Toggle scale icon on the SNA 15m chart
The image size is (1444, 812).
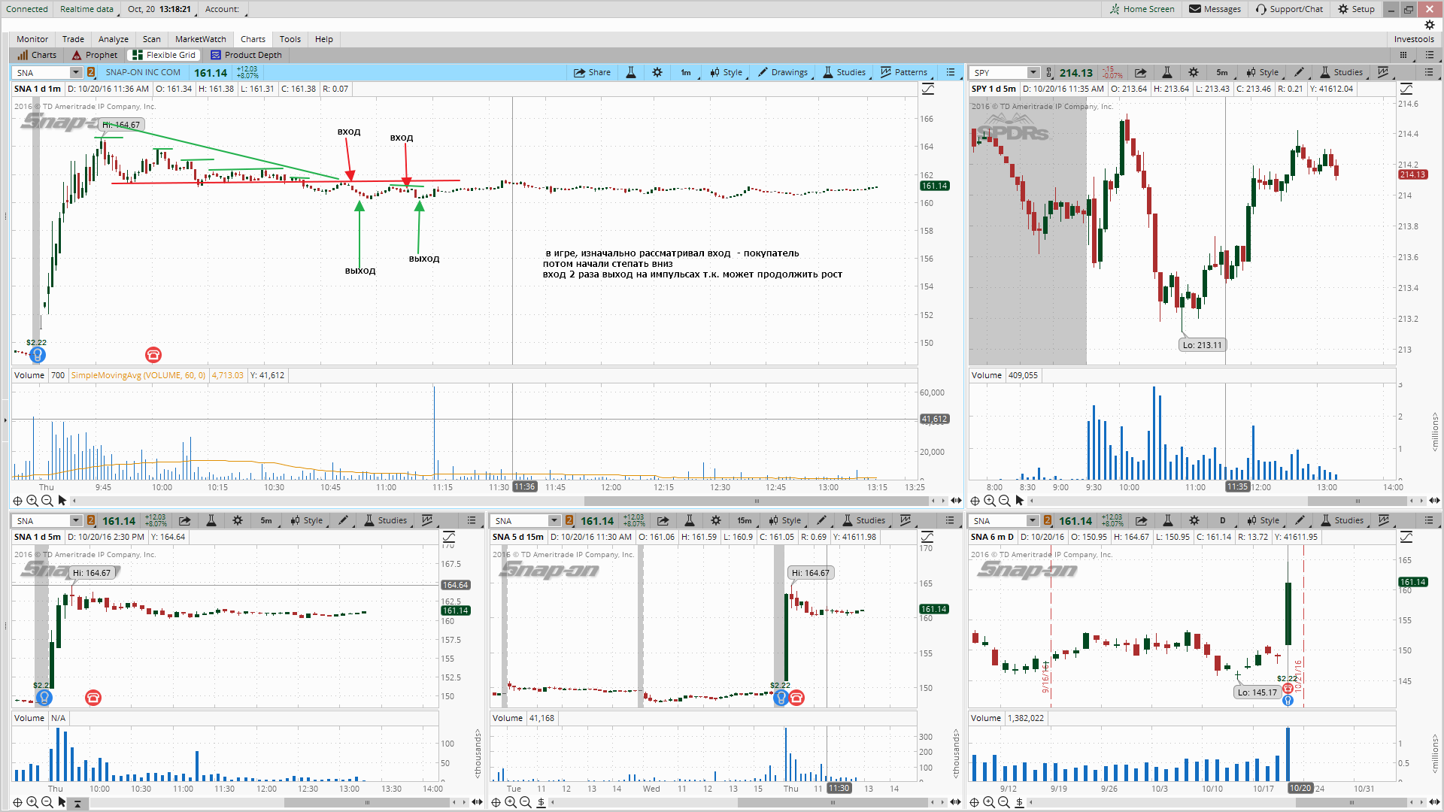tap(927, 537)
